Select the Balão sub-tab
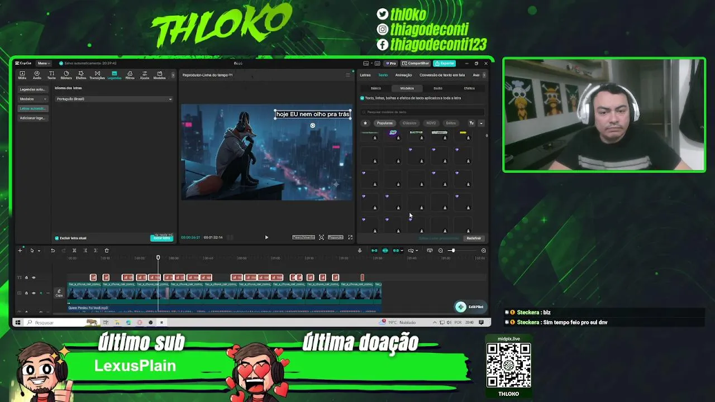 tap(438, 88)
